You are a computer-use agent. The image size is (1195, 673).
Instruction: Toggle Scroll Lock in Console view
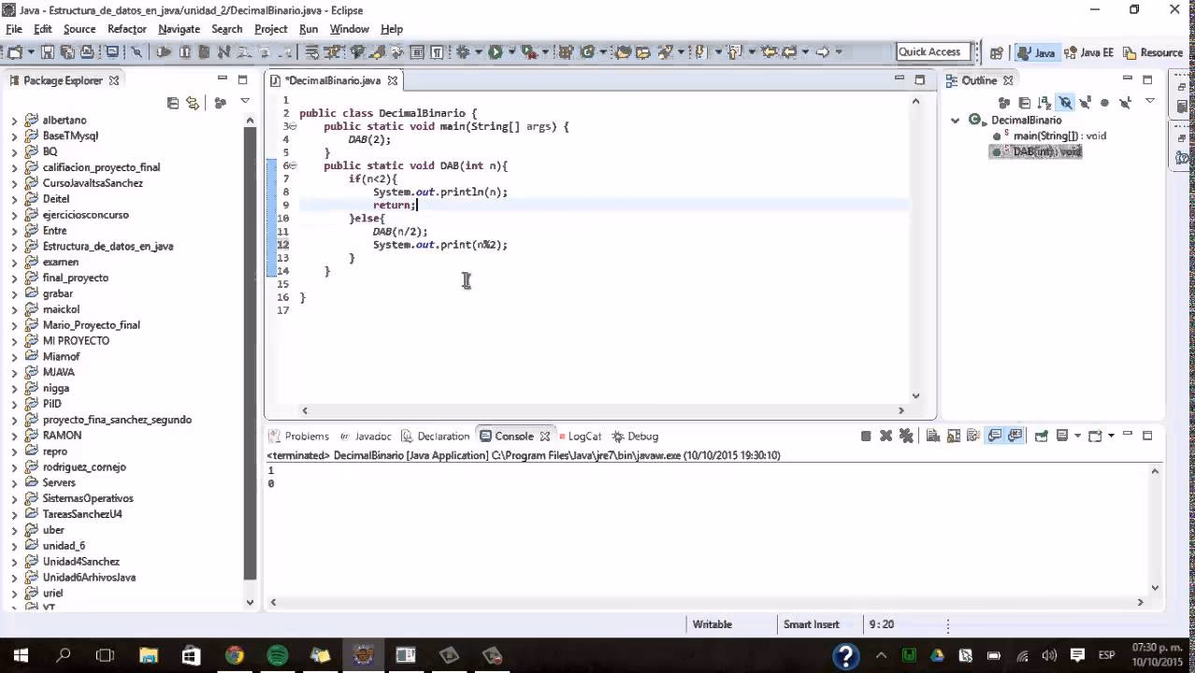(953, 436)
